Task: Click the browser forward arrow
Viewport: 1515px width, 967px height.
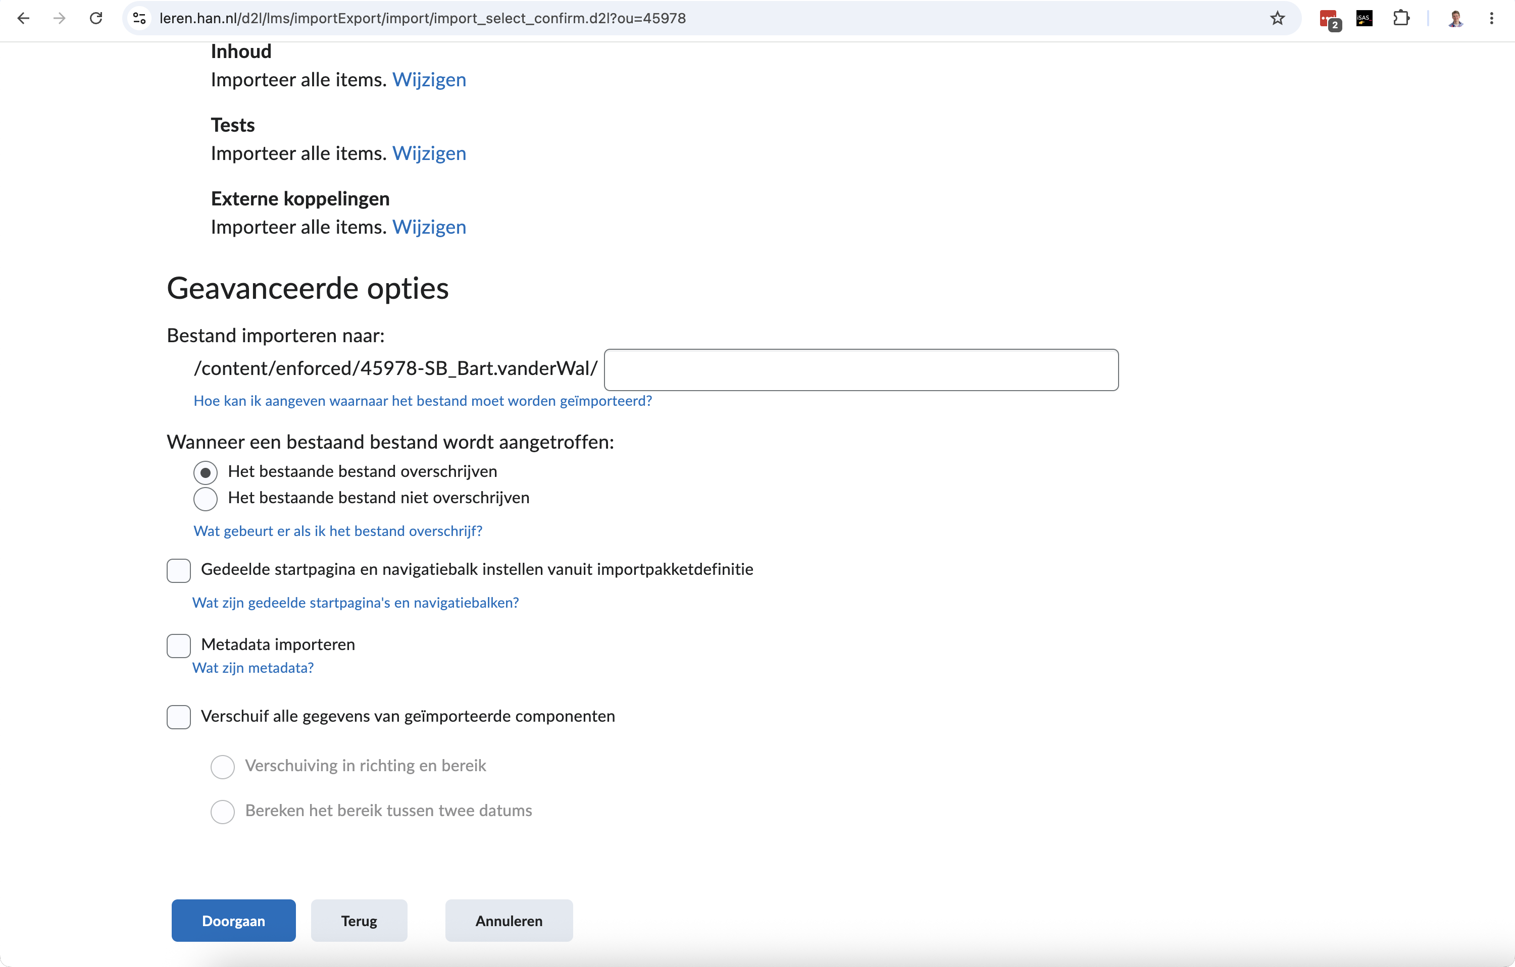Action: point(60,18)
